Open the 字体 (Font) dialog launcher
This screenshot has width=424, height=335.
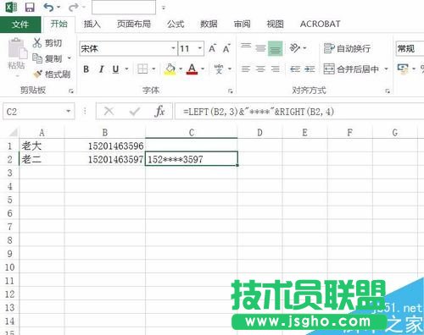(x=231, y=91)
